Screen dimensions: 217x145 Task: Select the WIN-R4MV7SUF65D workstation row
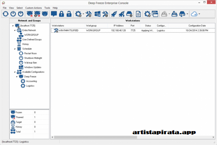pyautogui.click(x=133, y=30)
